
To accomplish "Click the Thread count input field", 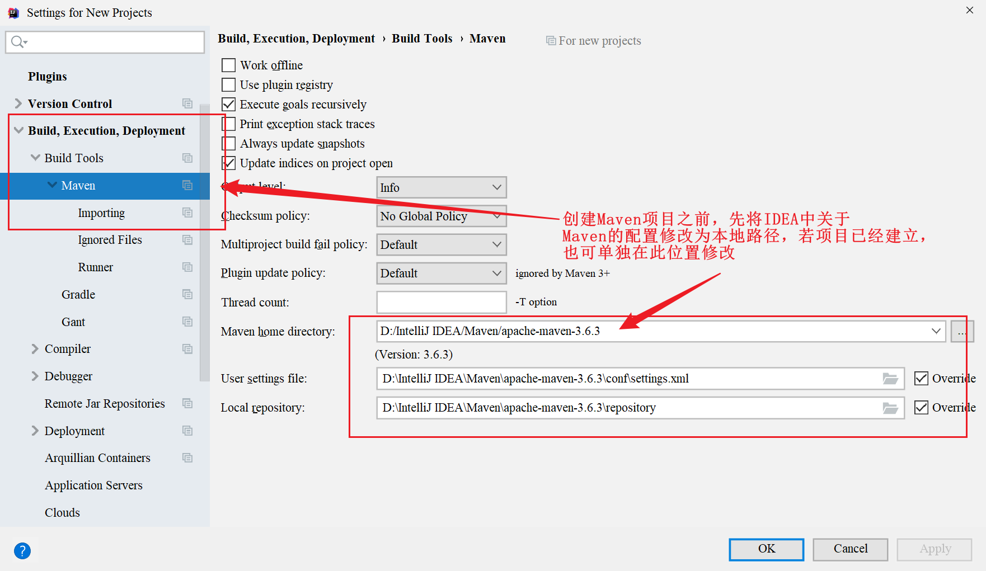I will click(442, 302).
